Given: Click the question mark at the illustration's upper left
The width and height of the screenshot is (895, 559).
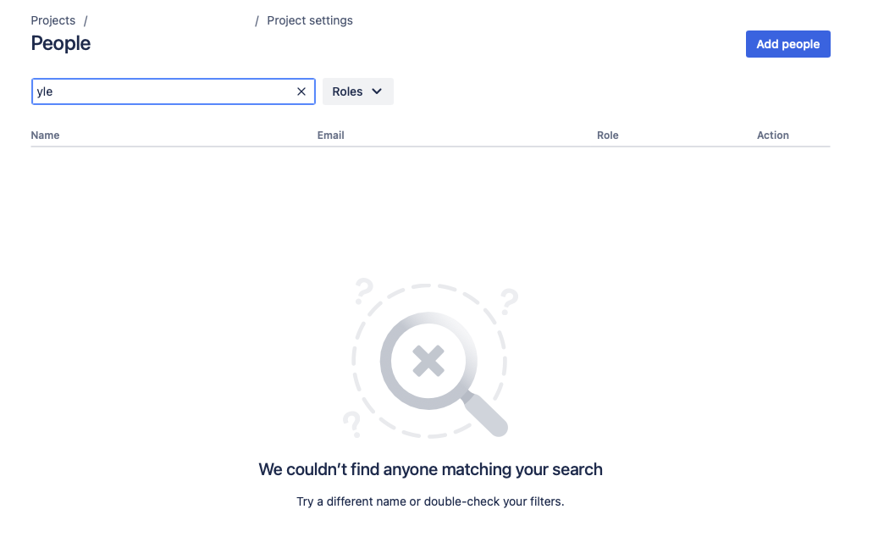Looking at the screenshot, I should 363,291.
